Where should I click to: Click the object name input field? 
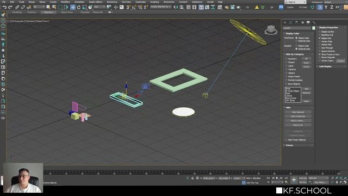tap(297, 28)
